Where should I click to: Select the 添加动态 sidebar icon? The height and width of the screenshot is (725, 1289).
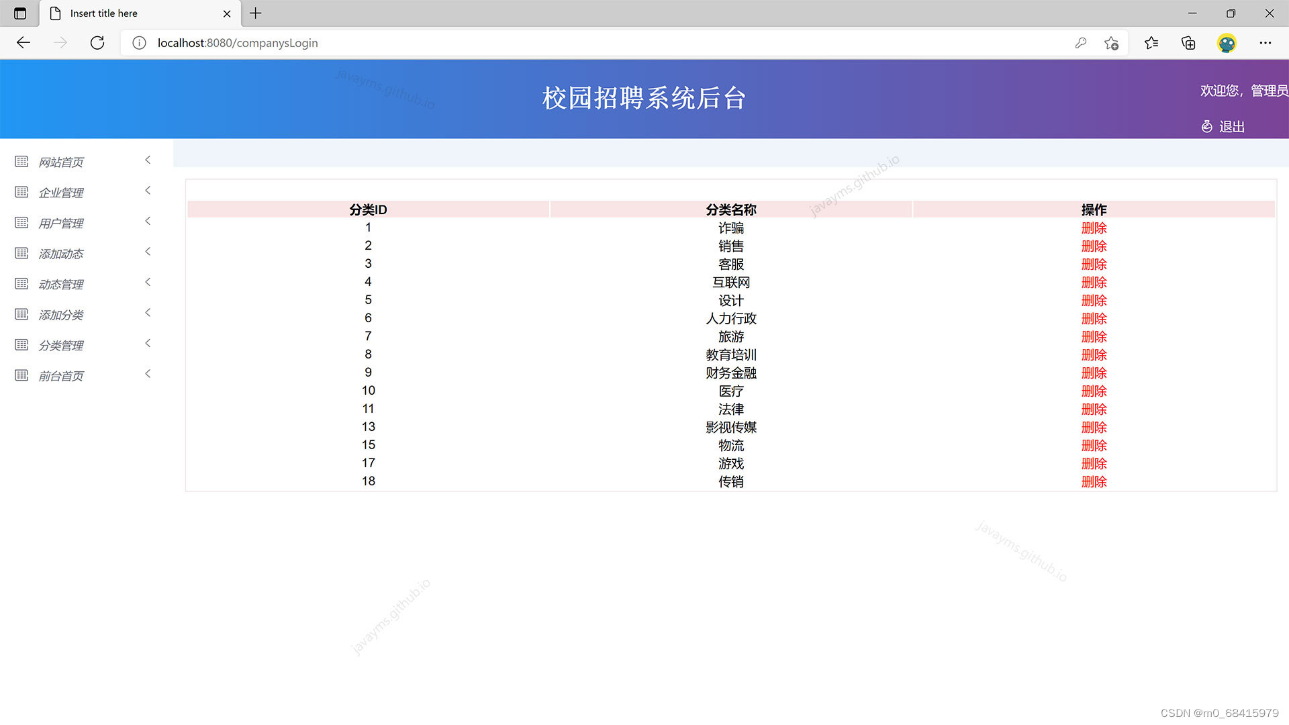(21, 253)
